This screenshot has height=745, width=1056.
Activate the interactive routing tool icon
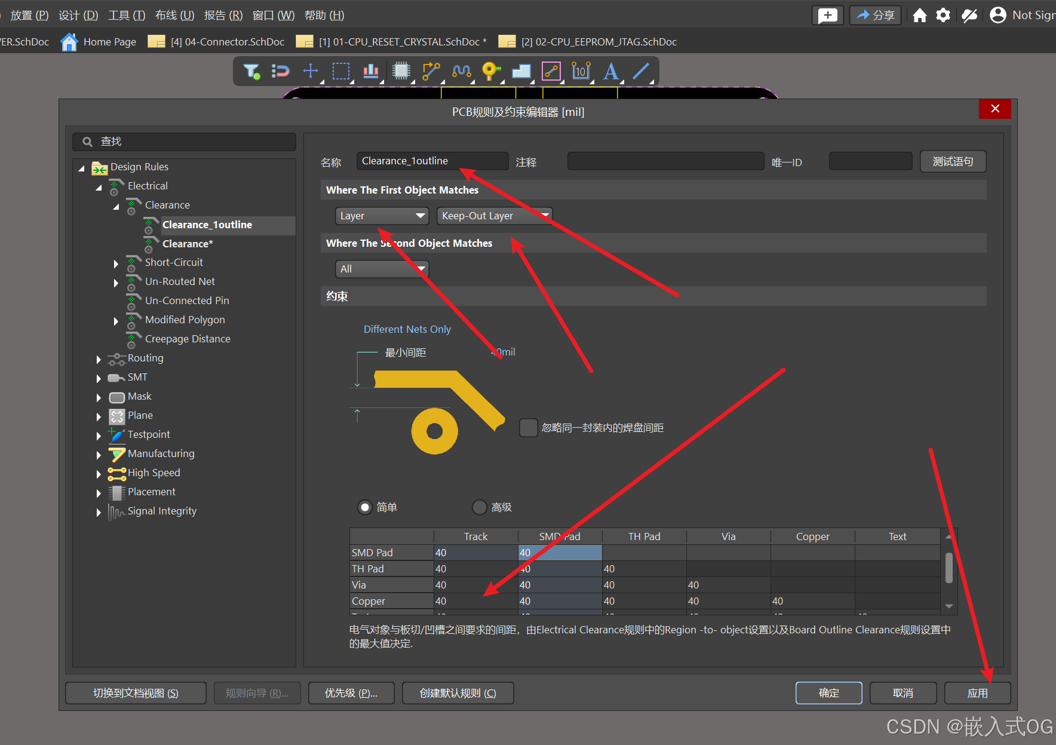point(431,71)
